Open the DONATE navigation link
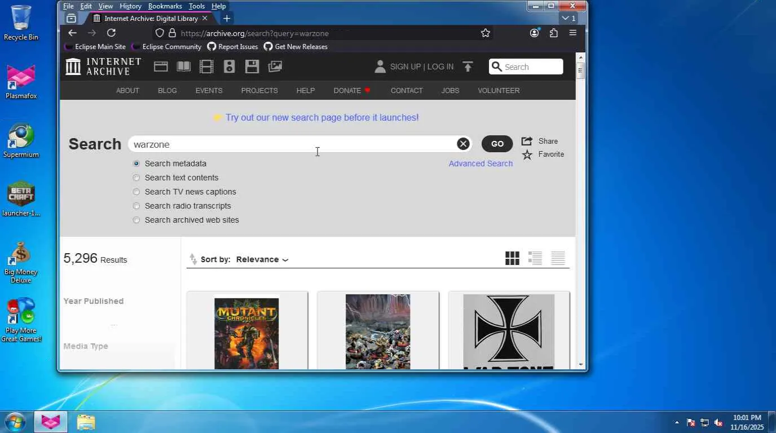 (x=352, y=90)
